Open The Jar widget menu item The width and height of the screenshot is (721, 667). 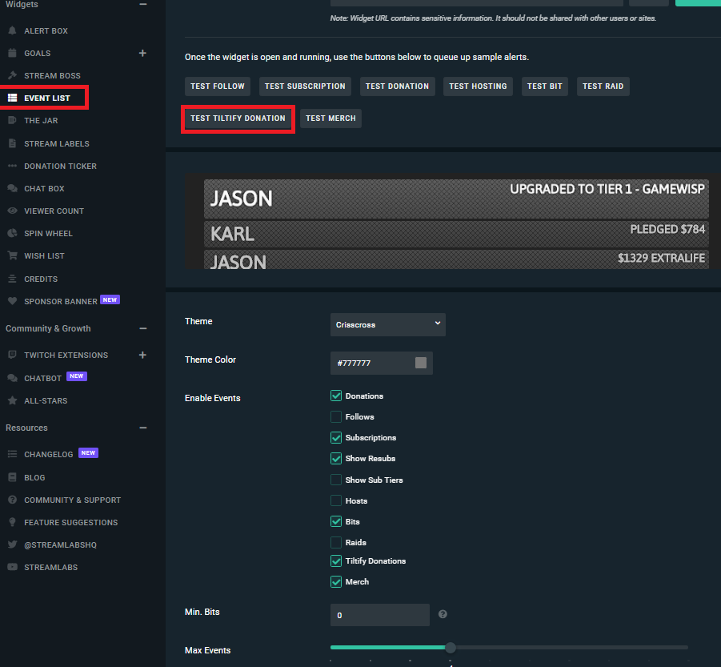click(41, 120)
